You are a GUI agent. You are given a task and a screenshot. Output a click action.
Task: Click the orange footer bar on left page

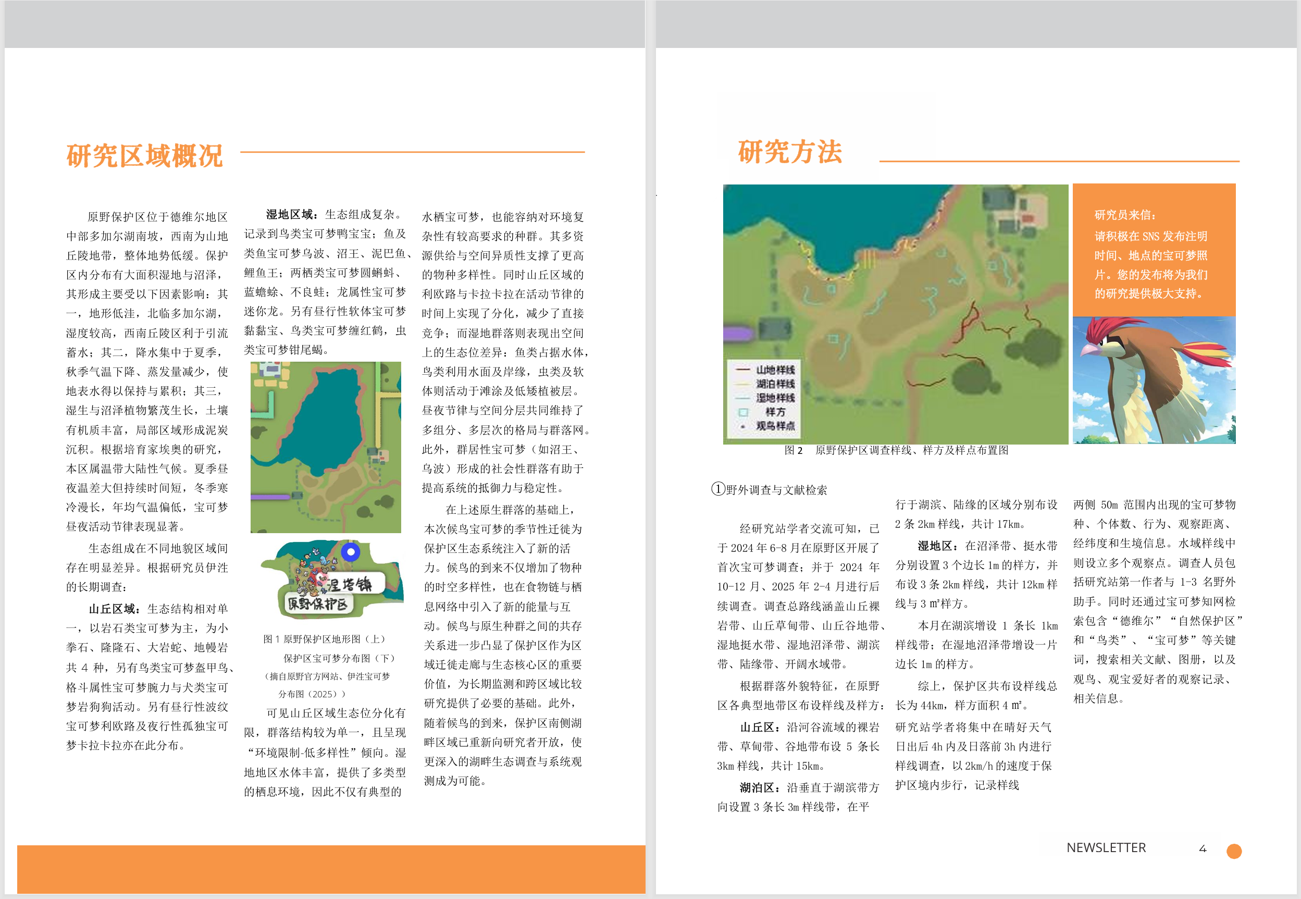point(331,868)
